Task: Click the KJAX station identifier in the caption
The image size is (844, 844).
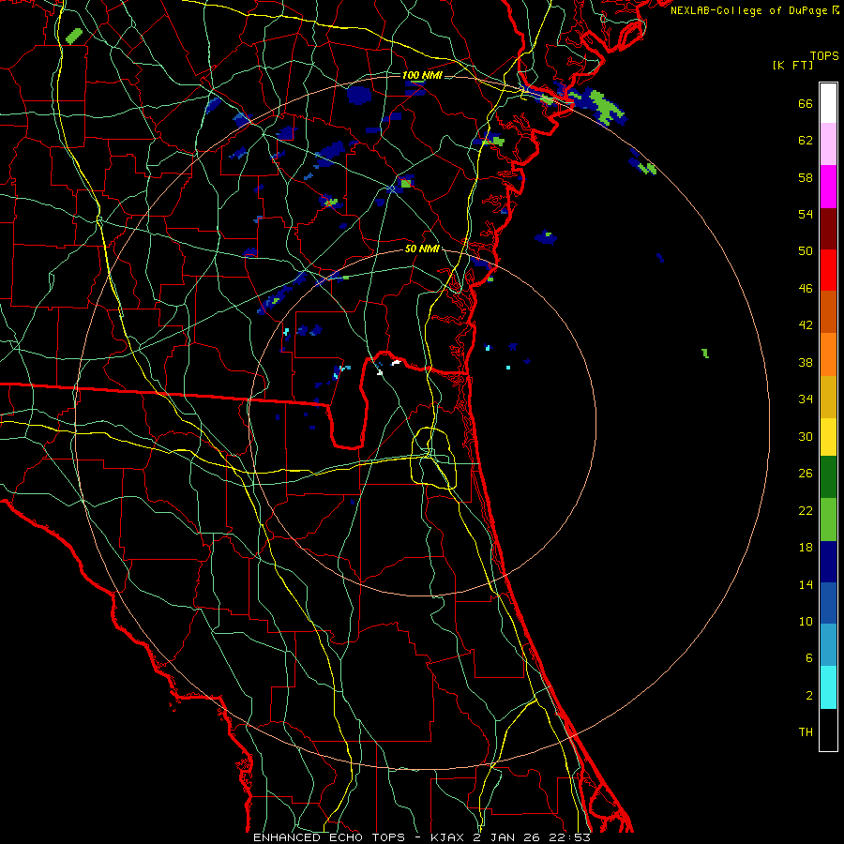Action: [x=450, y=837]
